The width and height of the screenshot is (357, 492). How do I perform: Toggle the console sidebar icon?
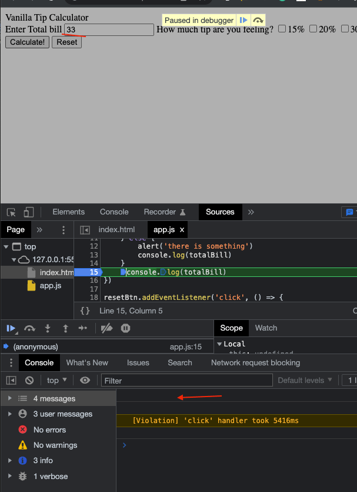pos(11,381)
